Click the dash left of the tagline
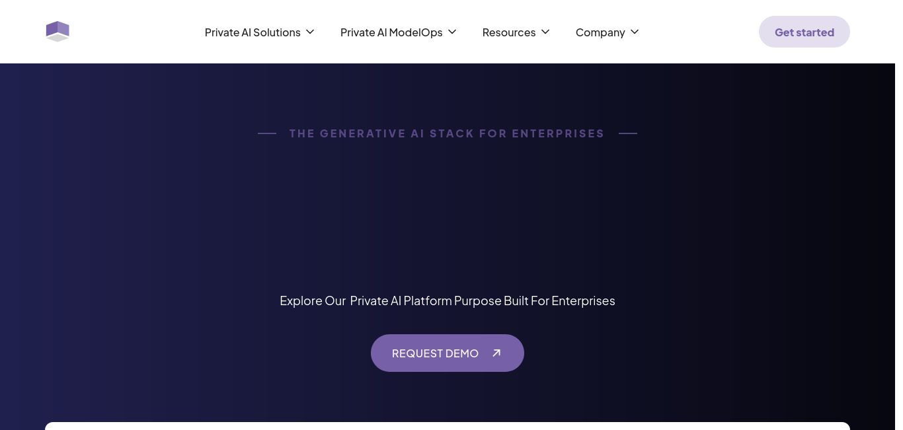This screenshot has width=903, height=430. [x=267, y=133]
